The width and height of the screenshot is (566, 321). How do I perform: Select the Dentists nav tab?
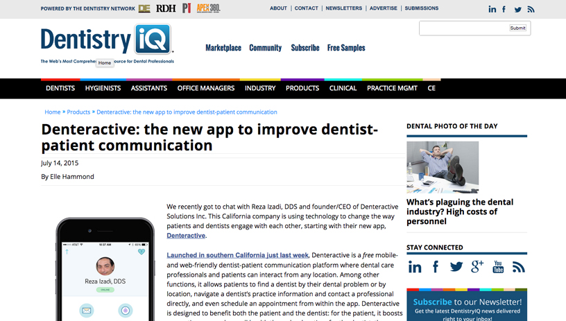tap(60, 88)
